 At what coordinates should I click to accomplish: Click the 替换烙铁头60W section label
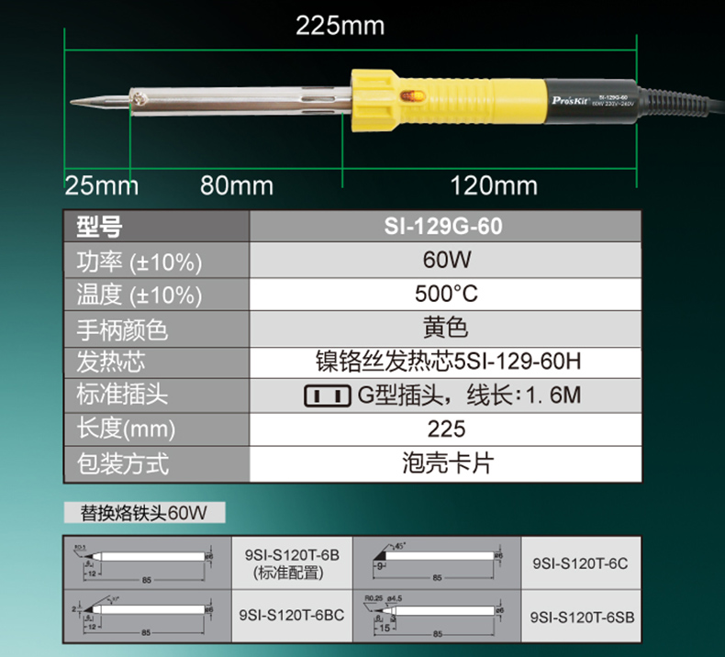pos(144,512)
